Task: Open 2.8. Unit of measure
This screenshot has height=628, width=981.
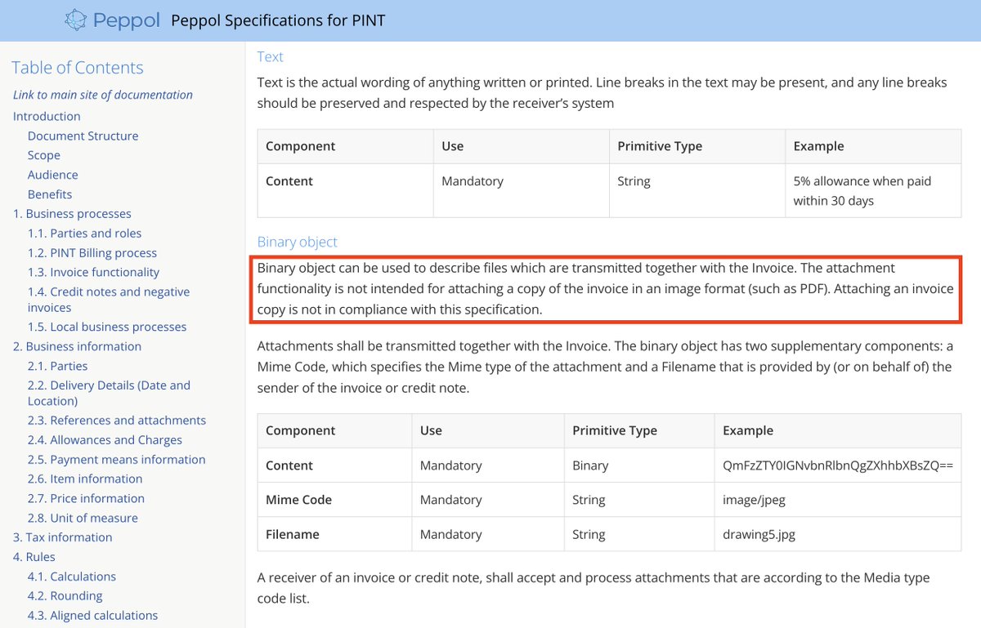Action: pyautogui.click(x=83, y=518)
